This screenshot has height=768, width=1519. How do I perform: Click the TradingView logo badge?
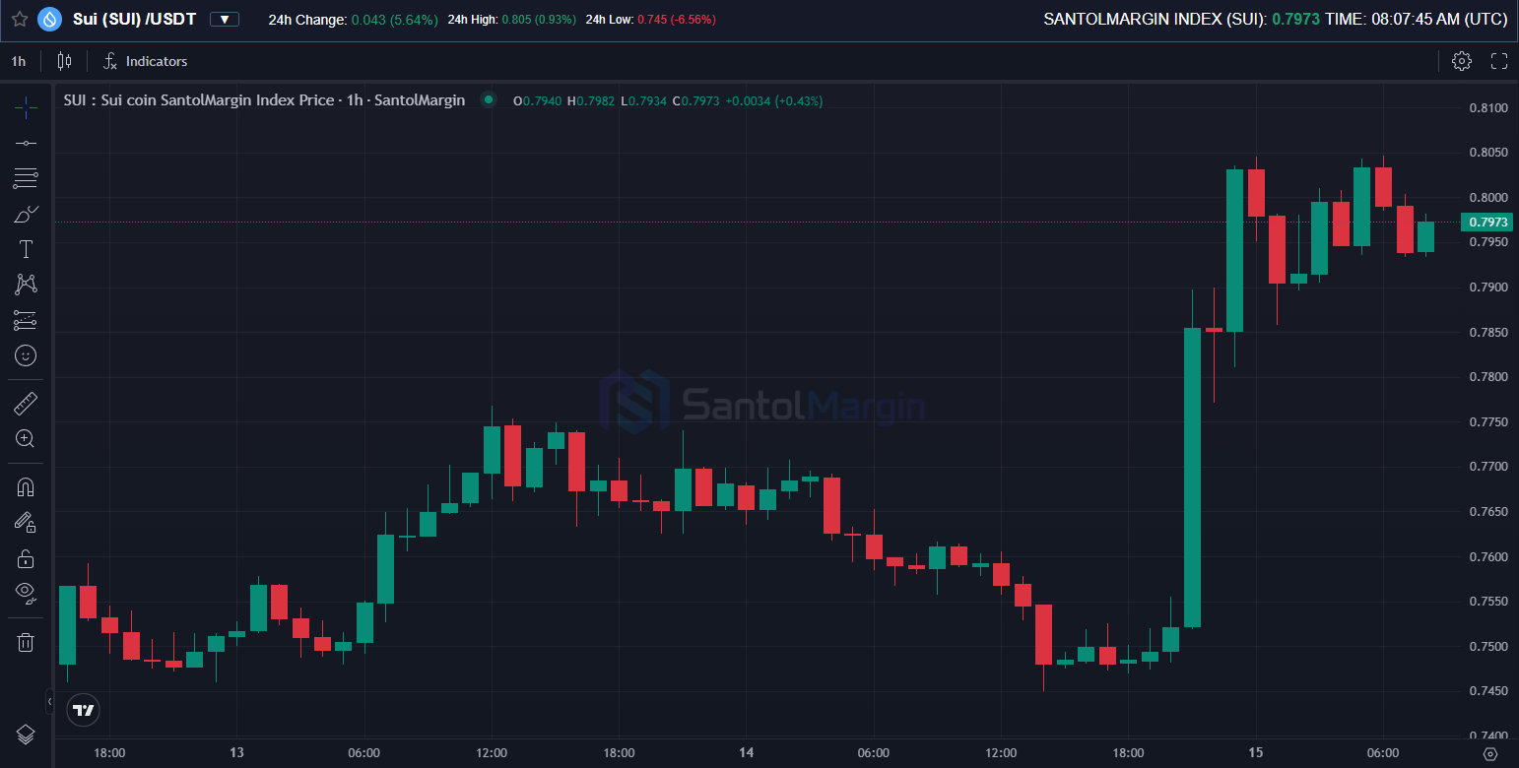pos(83,709)
